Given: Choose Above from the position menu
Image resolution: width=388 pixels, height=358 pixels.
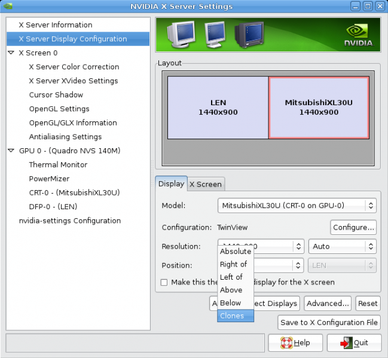Looking at the screenshot, I should pos(236,290).
